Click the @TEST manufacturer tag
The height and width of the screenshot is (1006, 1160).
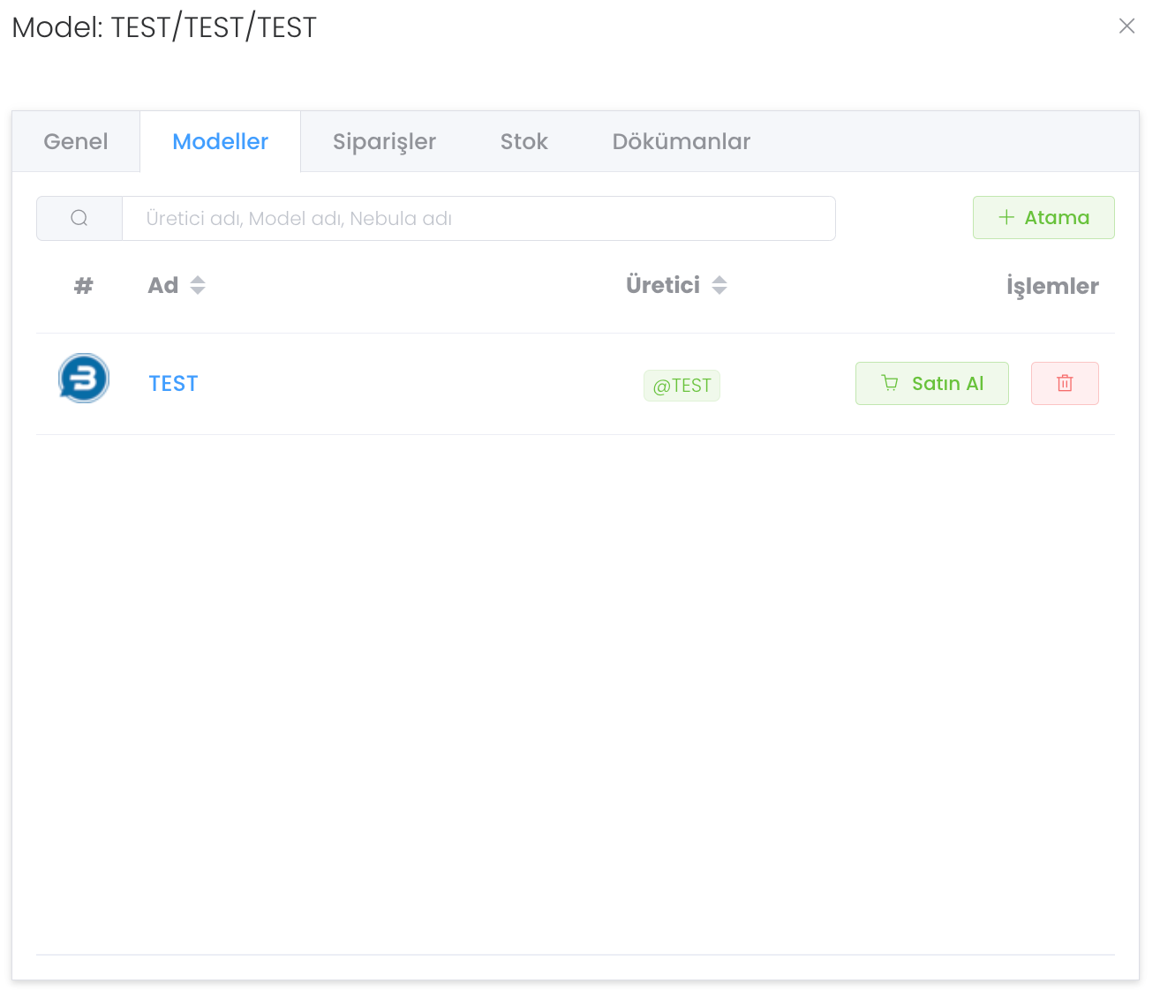[682, 386]
